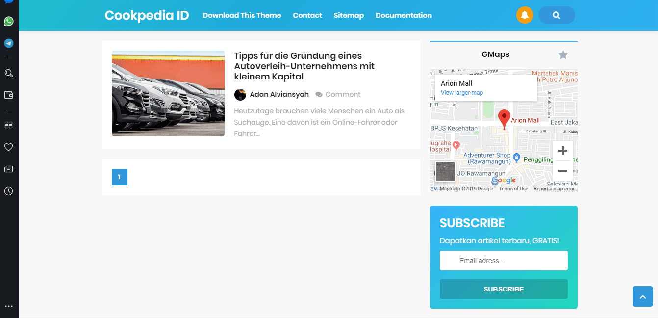The image size is (658, 318).
Task: Click the article excerpt starting 'Heutzutage brauchen'
Action: [x=319, y=122]
